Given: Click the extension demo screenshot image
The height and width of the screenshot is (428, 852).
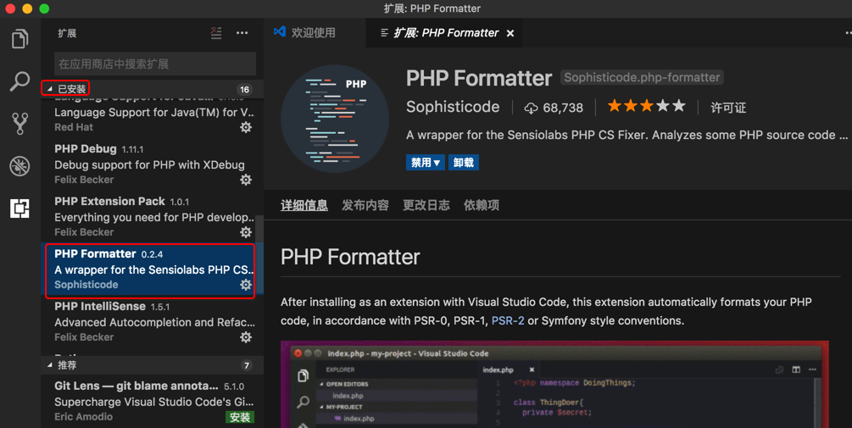Looking at the screenshot, I should tap(554, 385).
